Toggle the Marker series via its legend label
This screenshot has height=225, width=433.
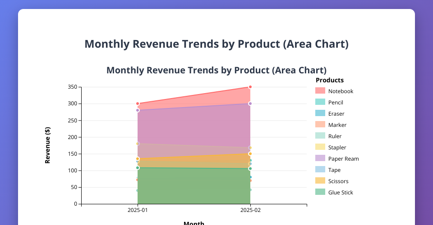pyautogui.click(x=337, y=125)
